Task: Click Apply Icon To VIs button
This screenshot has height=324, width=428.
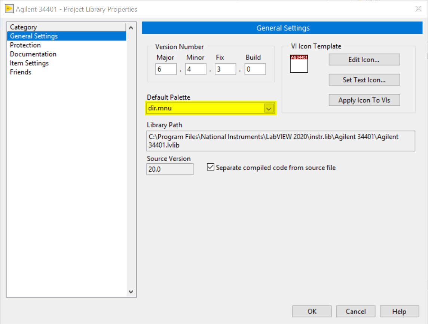Action: tap(364, 100)
